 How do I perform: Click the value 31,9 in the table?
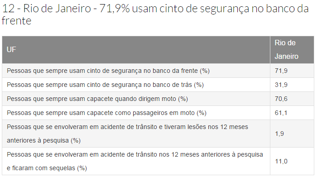coord(281,85)
